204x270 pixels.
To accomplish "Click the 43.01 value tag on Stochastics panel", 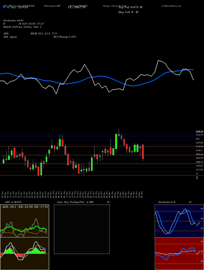I will pyautogui.click(x=197, y=224).
